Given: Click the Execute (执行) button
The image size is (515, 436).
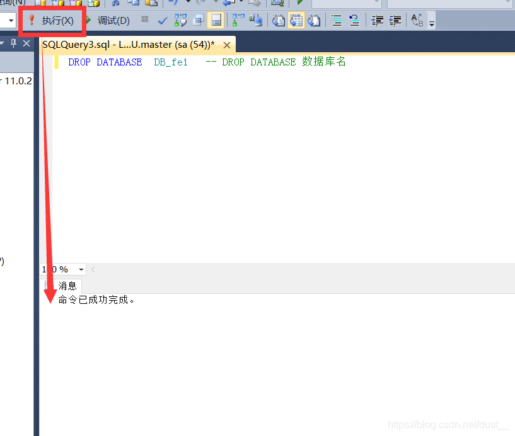Looking at the screenshot, I should click(52, 21).
